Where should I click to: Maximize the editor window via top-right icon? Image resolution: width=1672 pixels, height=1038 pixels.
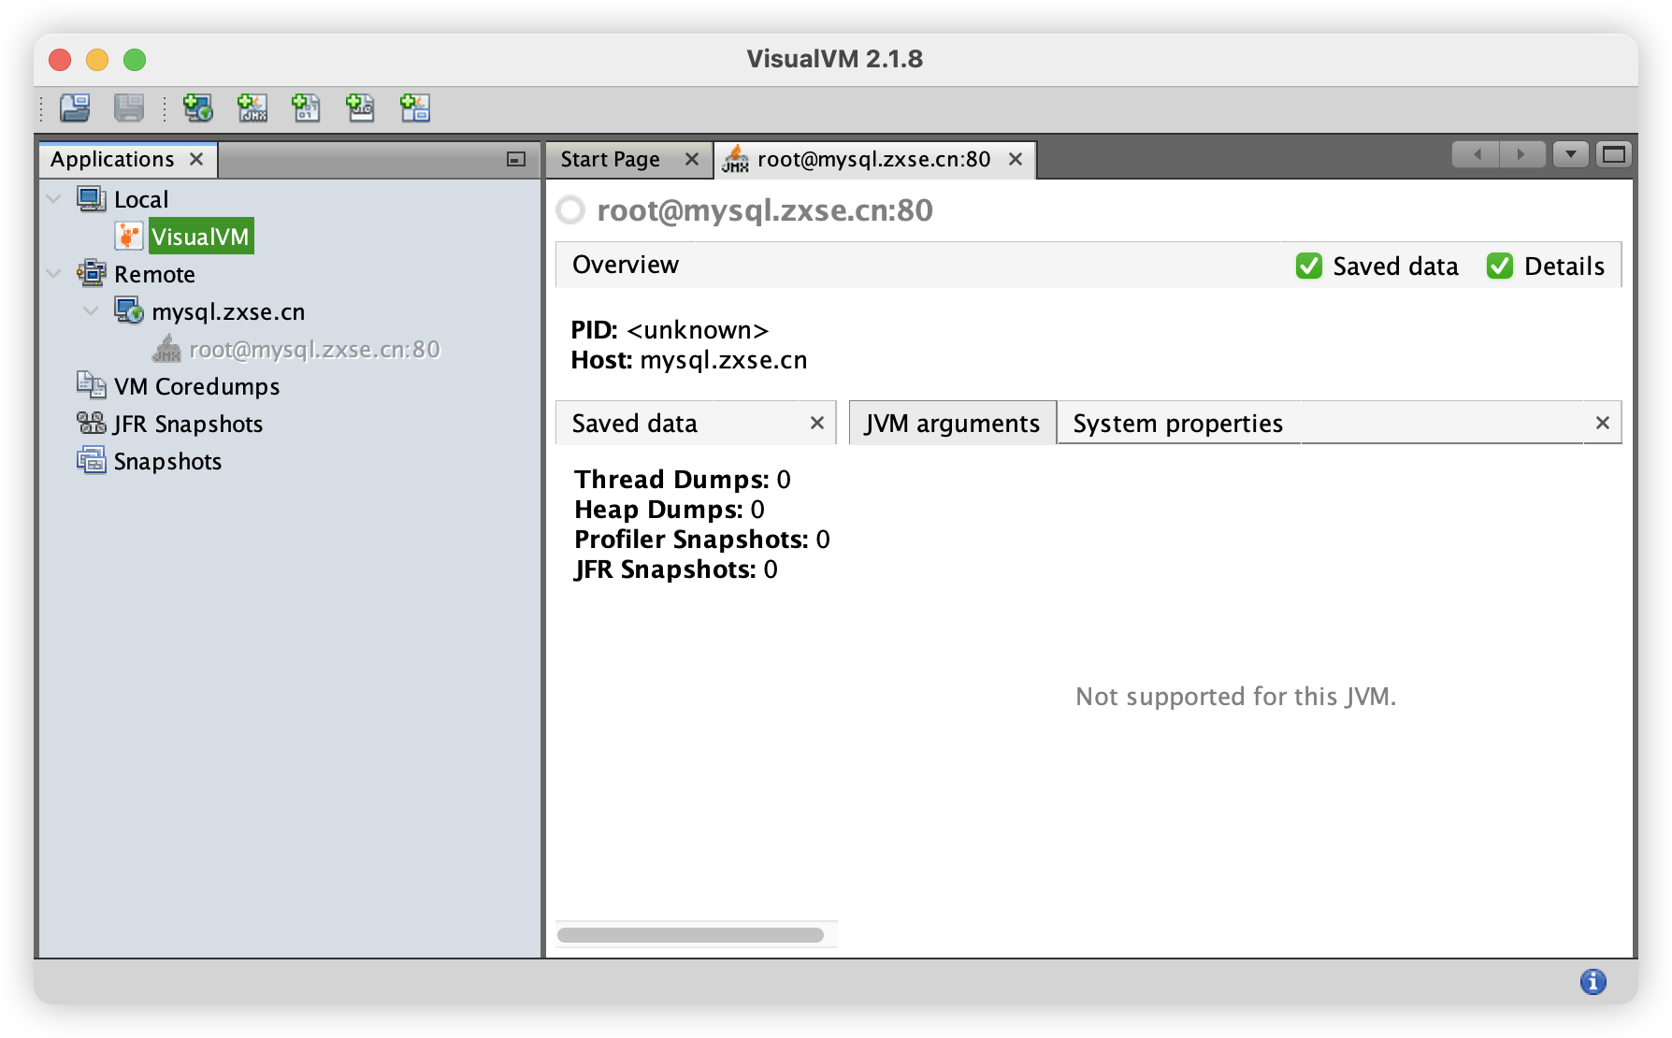tap(1614, 155)
